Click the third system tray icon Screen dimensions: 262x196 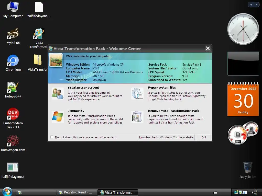245,192
